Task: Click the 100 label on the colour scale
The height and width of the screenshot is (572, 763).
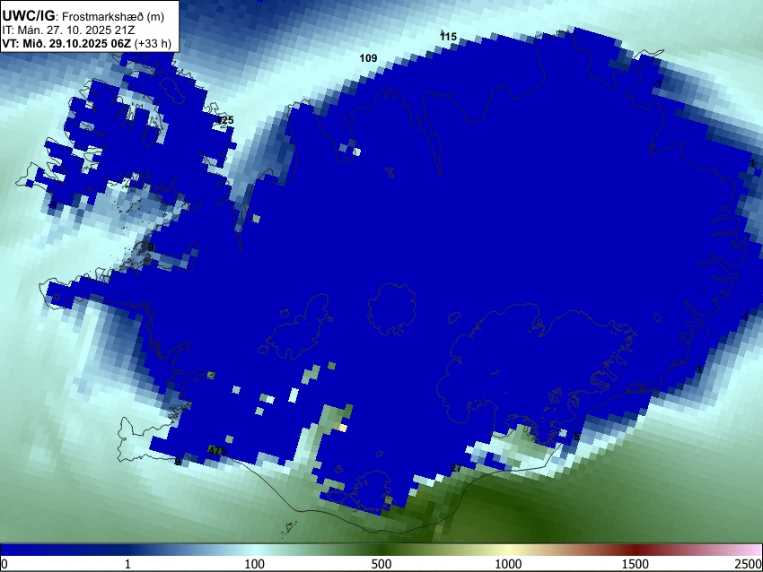Action: pos(255,564)
